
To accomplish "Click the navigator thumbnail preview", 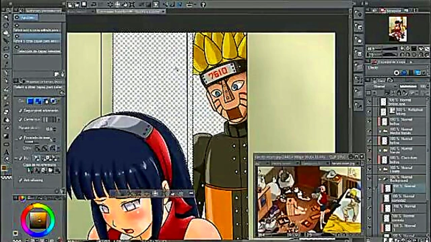I will 397,28.
